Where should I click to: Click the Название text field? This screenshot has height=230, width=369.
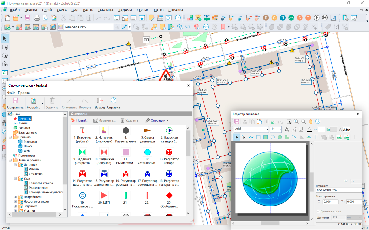tap(338, 190)
